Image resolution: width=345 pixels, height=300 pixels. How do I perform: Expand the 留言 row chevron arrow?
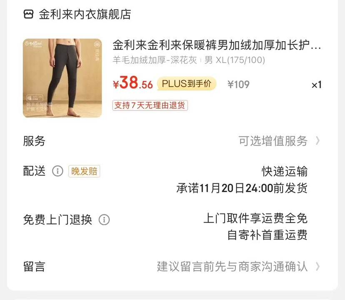tap(317, 267)
